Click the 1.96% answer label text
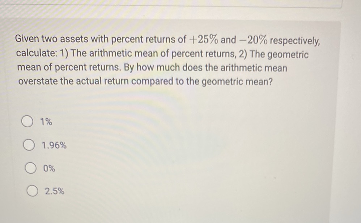 coord(54,145)
